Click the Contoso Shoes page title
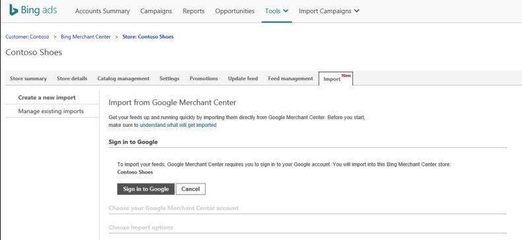This screenshot has height=240, width=522. pos(34,52)
